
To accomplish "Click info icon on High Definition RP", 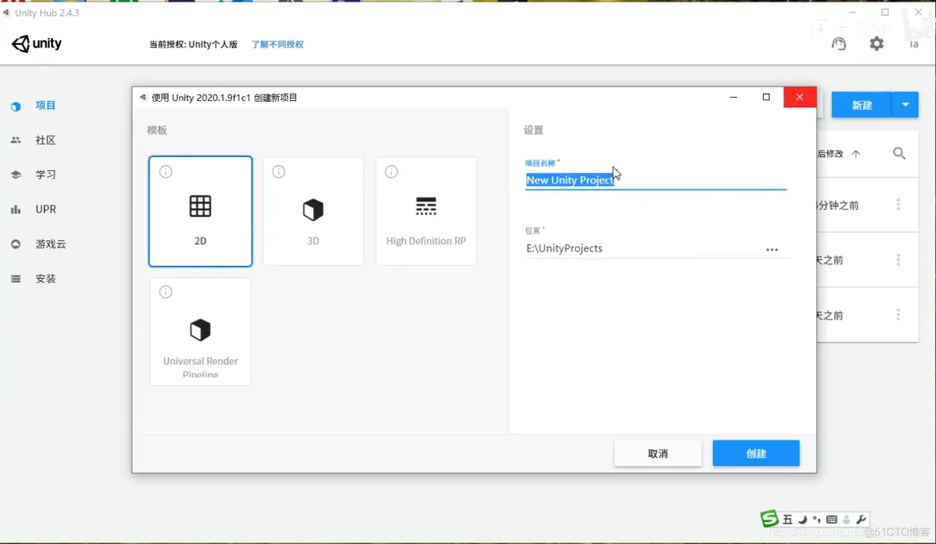I will (x=391, y=172).
